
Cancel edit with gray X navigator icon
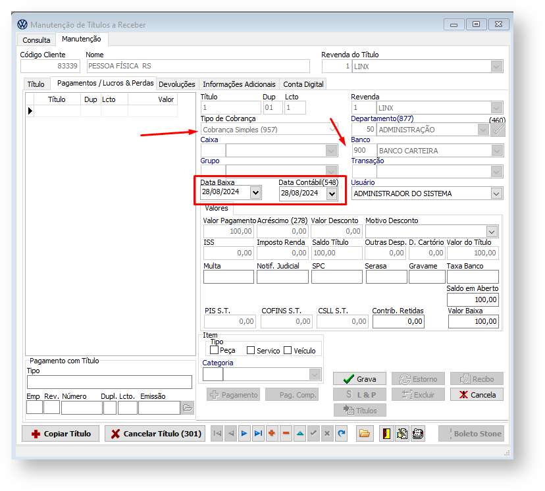[327, 433]
